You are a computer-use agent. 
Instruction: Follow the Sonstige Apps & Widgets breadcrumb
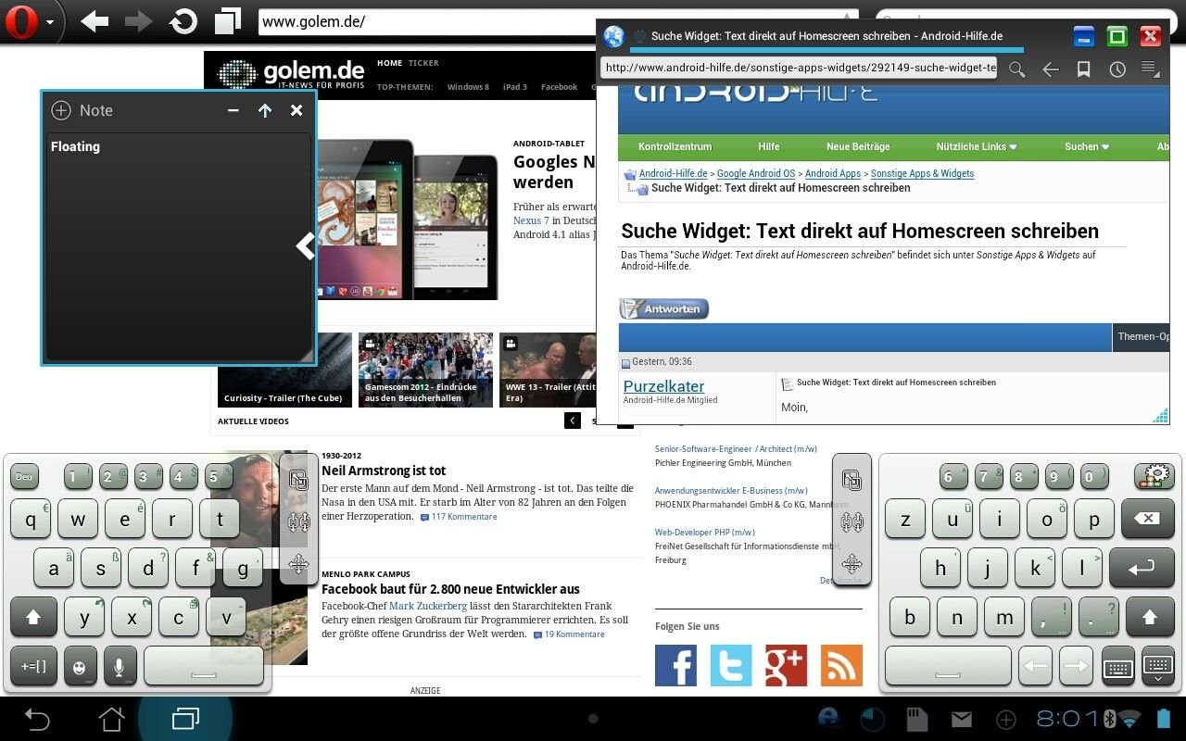click(922, 173)
